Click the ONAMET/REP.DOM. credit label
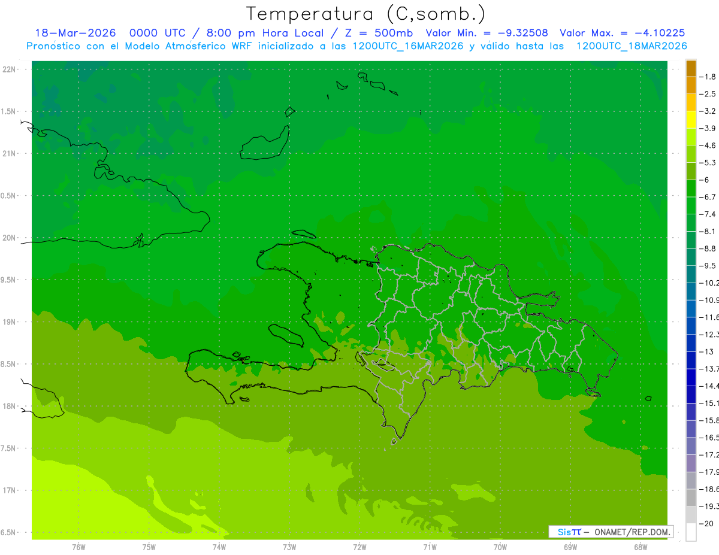The height and width of the screenshot is (555, 719). point(632,532)
